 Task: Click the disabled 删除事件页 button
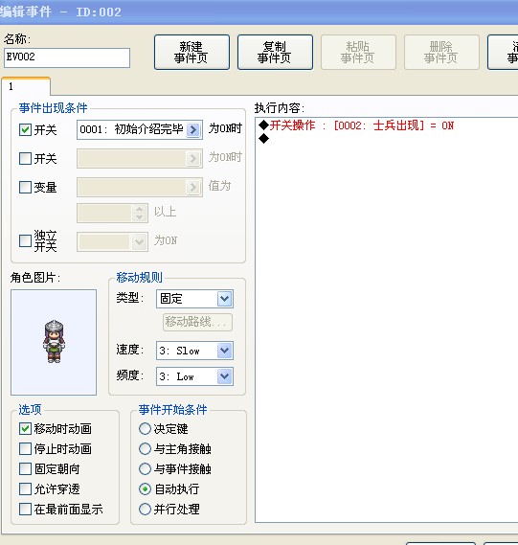[x=441, y=52]
